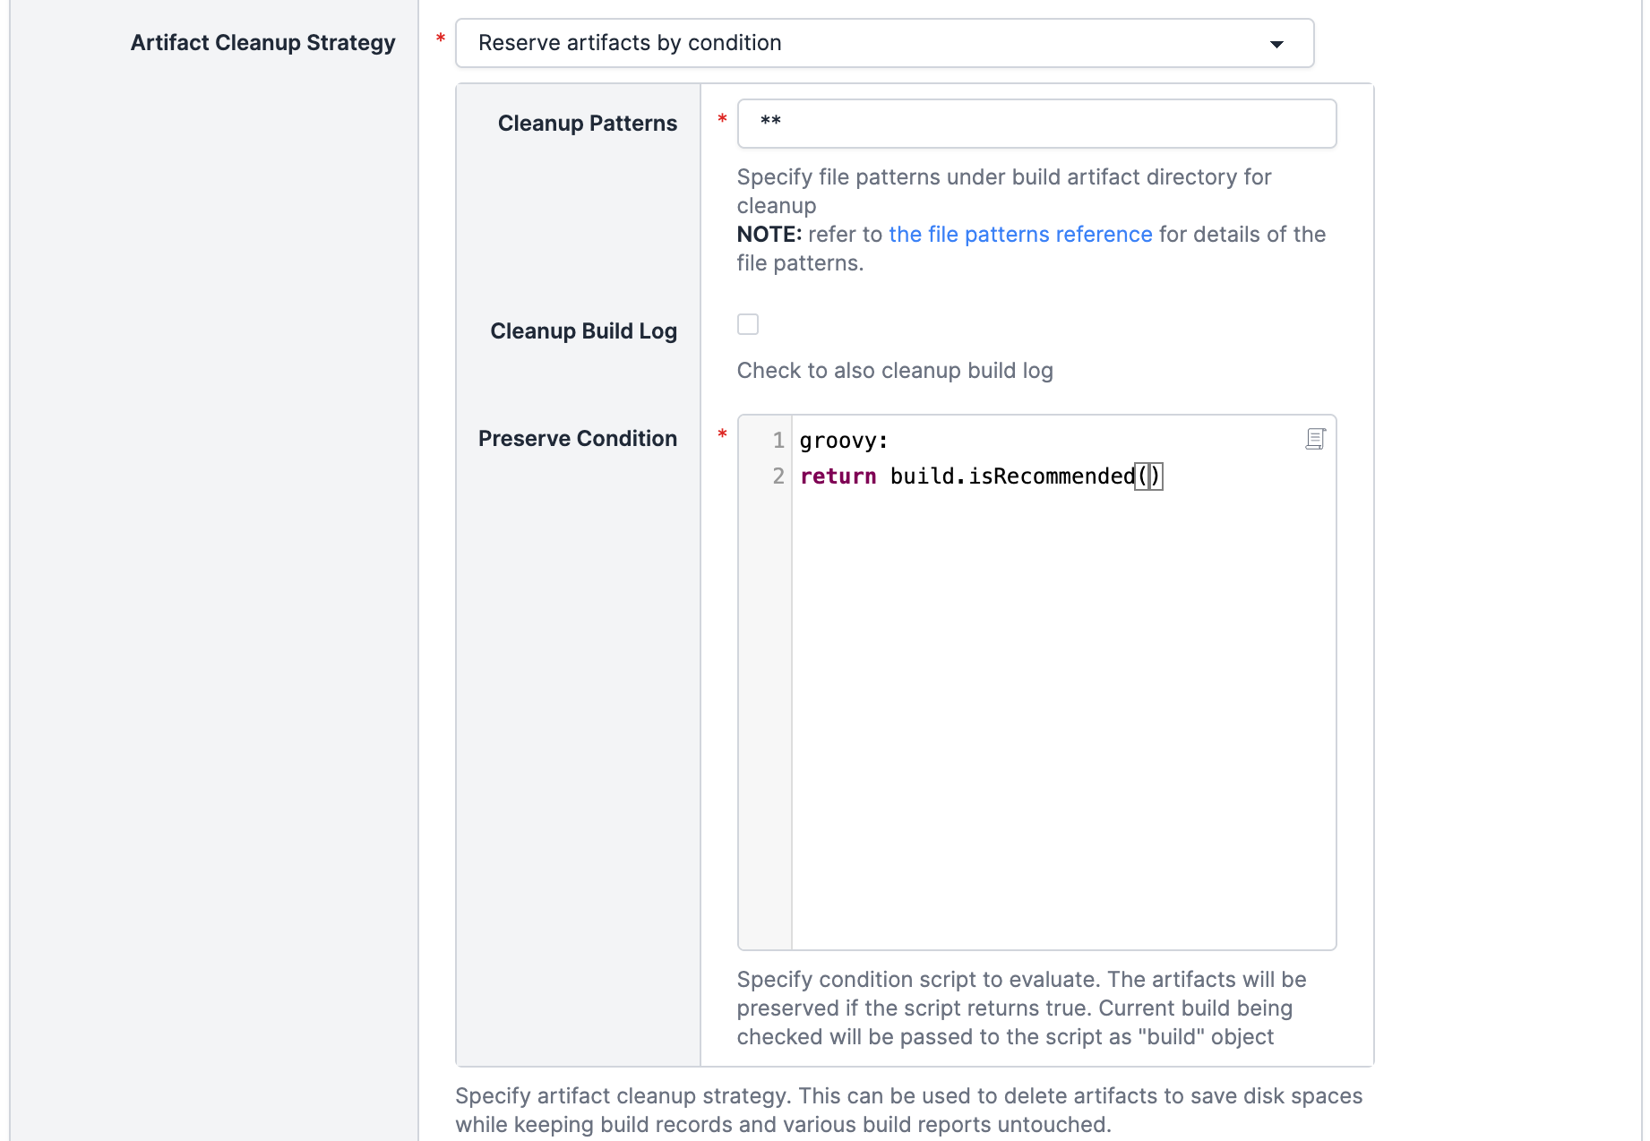This screenshot has width=1650, height=1141.
Task: Open the file patterns reference link
Action: [1020, 235]
